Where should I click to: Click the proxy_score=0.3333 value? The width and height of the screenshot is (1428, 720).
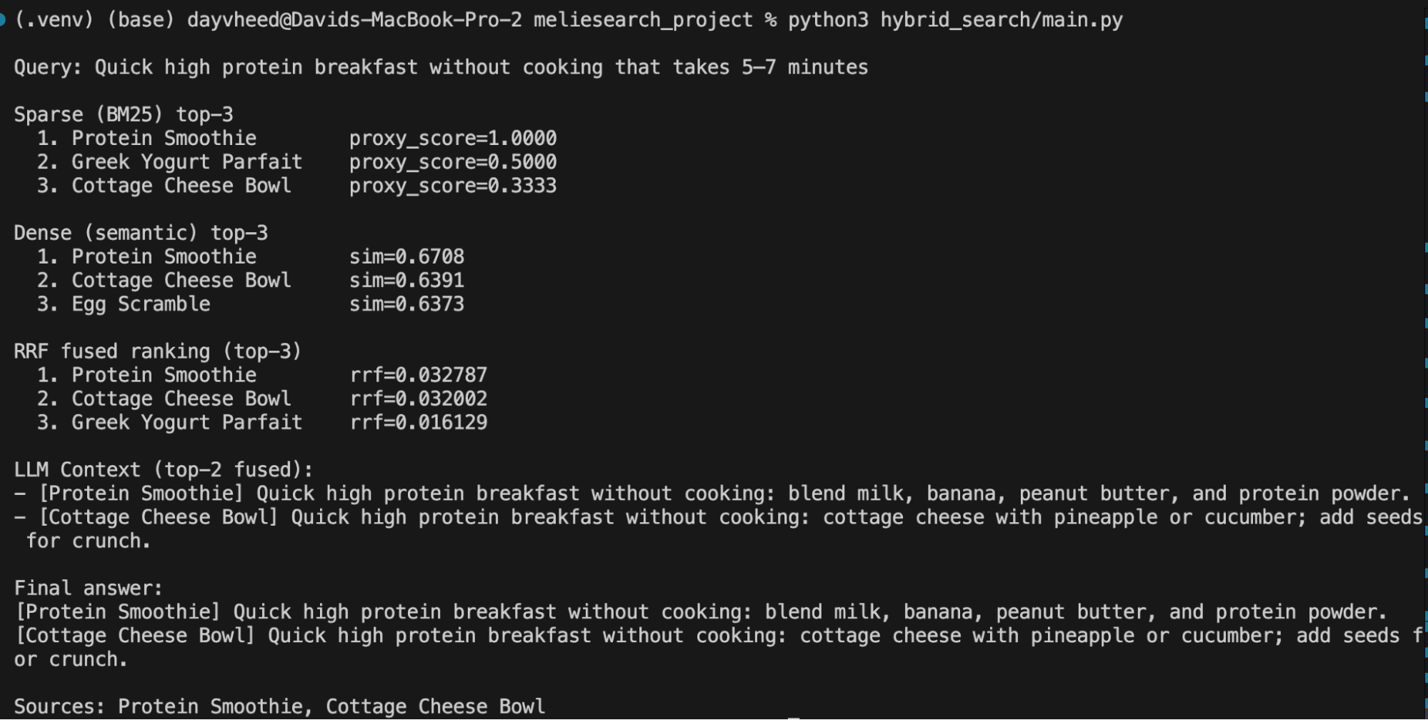tap(452, 186)
